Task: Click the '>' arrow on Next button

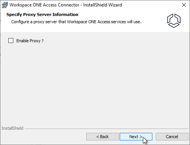Action: (141, 137)
